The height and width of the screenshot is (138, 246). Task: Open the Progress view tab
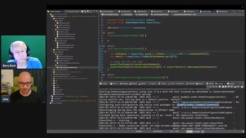coord(124,84)
